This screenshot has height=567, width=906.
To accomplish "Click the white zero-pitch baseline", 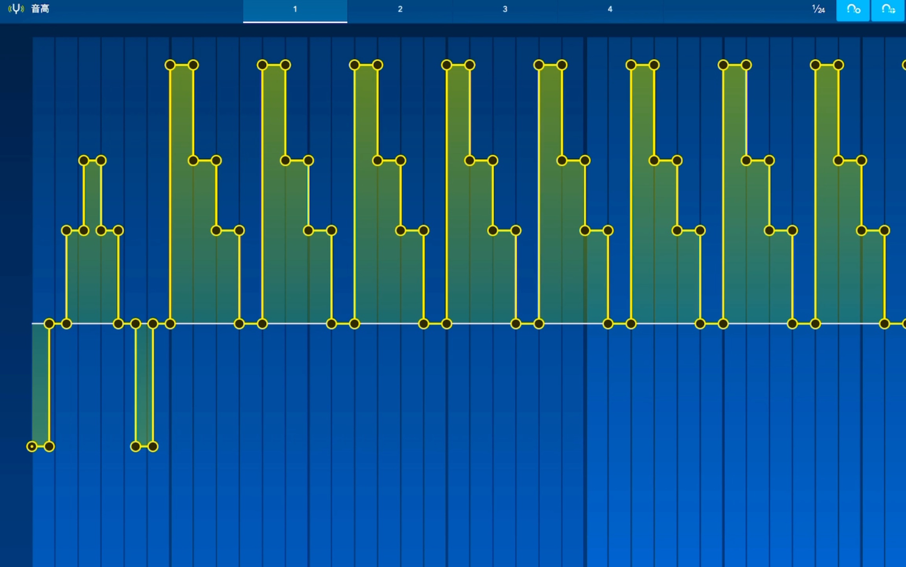I will point(469,324).
